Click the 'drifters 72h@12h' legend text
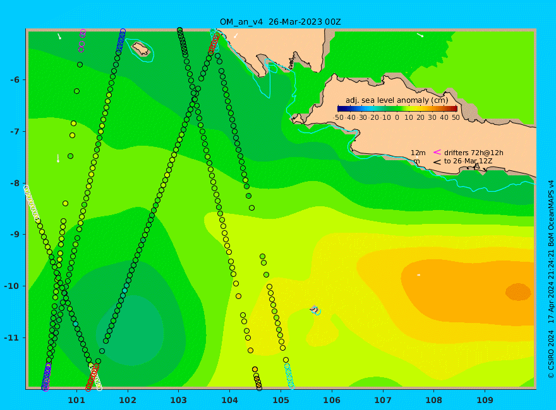Image resolution: width=556 pixels, height=410 pixels. (x=474, y=153)
